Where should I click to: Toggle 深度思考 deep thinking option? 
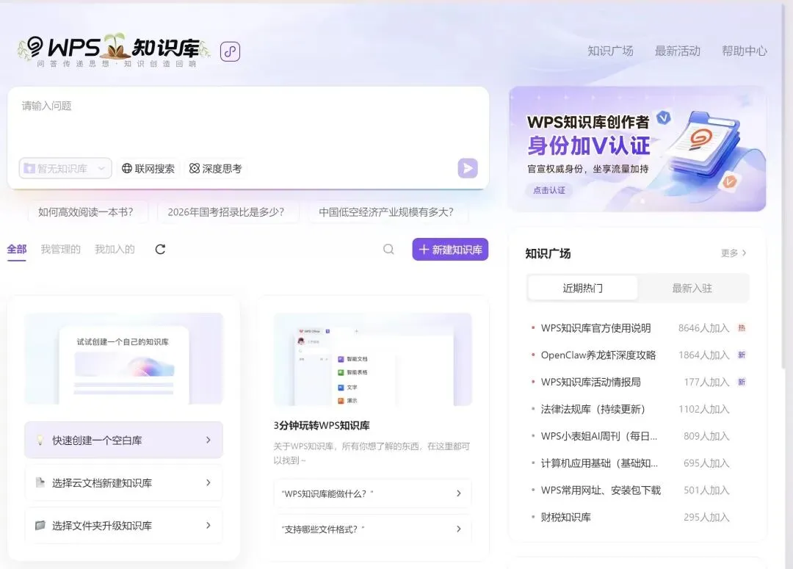[215, 168]
